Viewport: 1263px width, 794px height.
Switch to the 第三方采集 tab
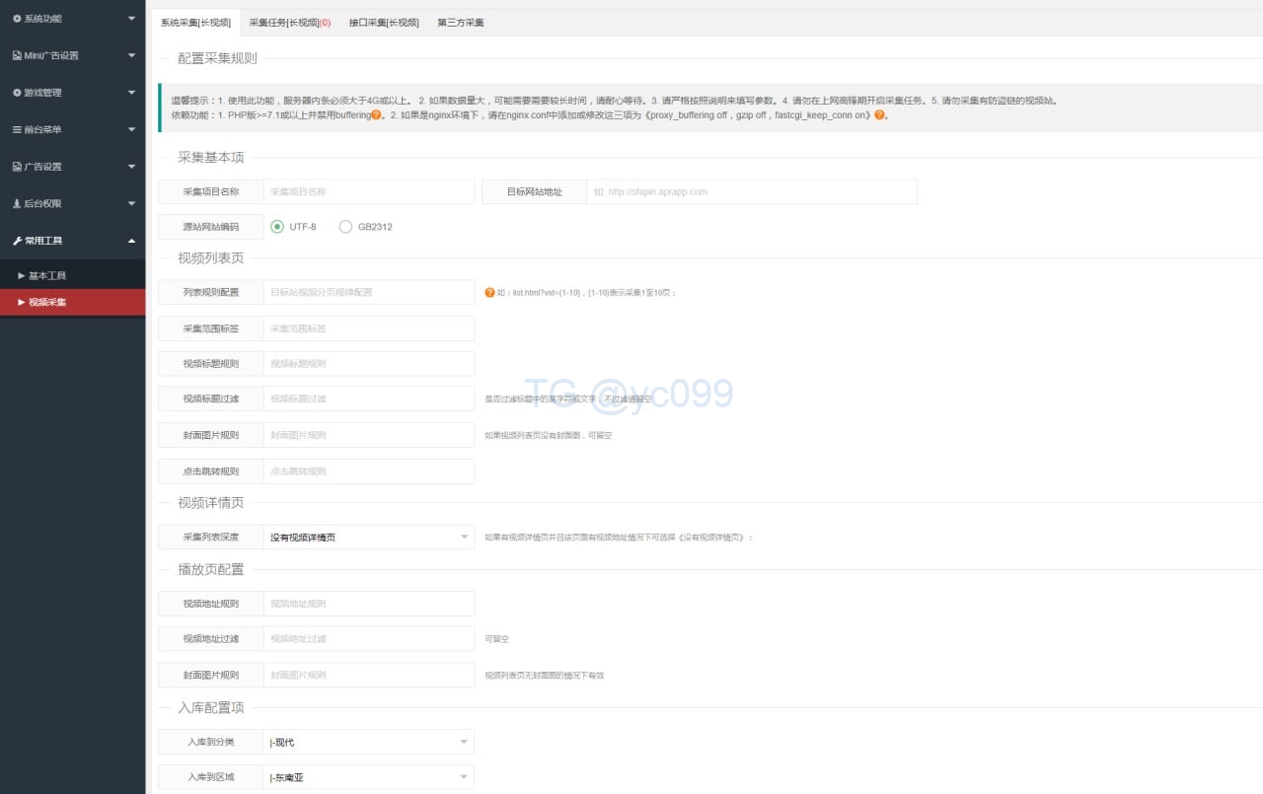click(461, 22)
